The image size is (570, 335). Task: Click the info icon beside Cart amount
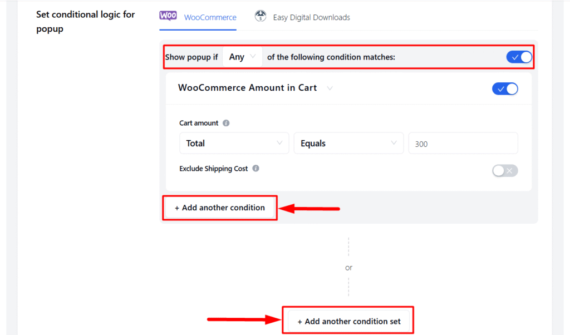(226, 123)
